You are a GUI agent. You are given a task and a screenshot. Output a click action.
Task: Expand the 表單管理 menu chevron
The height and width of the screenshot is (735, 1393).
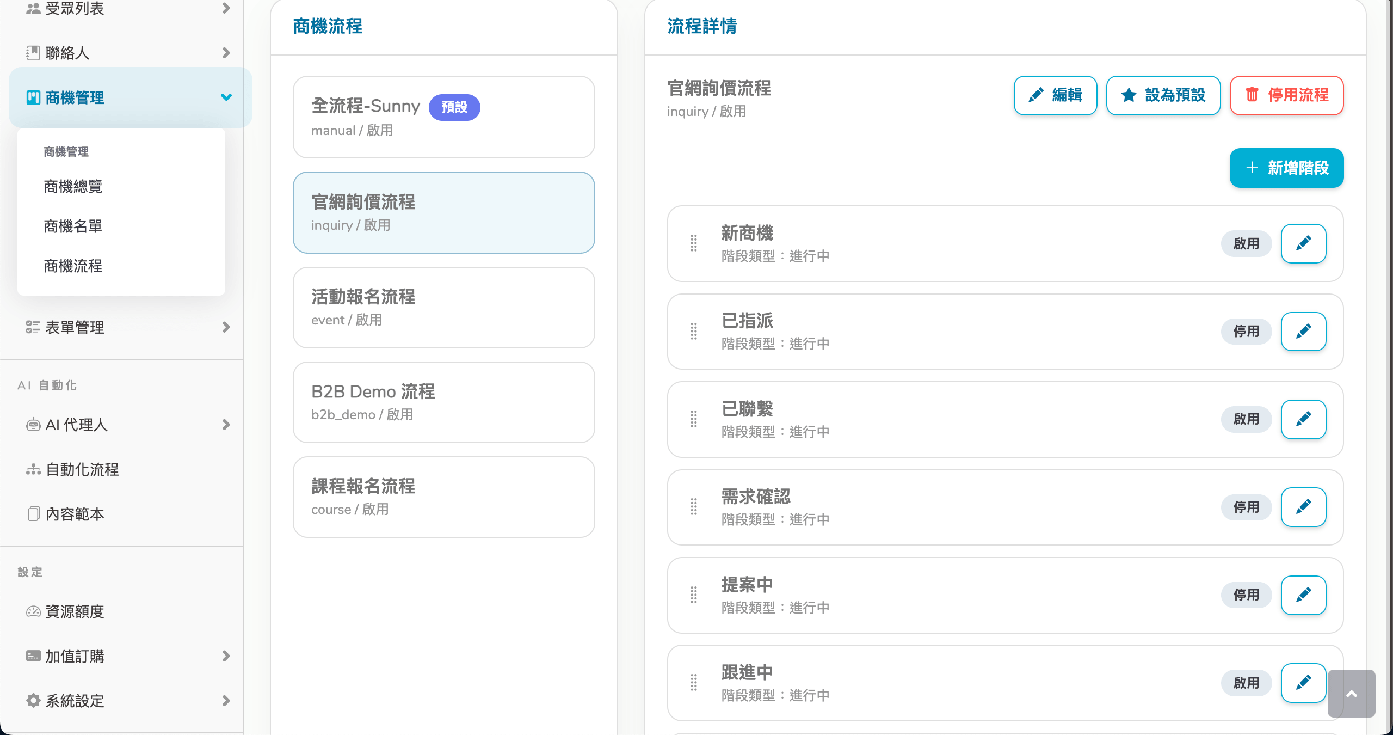pos(226,327)
